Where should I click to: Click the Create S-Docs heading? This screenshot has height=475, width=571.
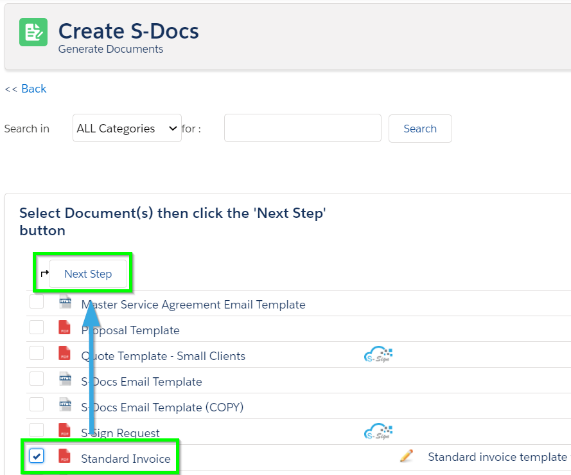[x=128, y=31]
